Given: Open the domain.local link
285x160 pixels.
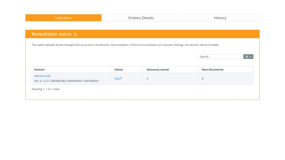Looking at the screenshot, I should click(x=42, y=76).
